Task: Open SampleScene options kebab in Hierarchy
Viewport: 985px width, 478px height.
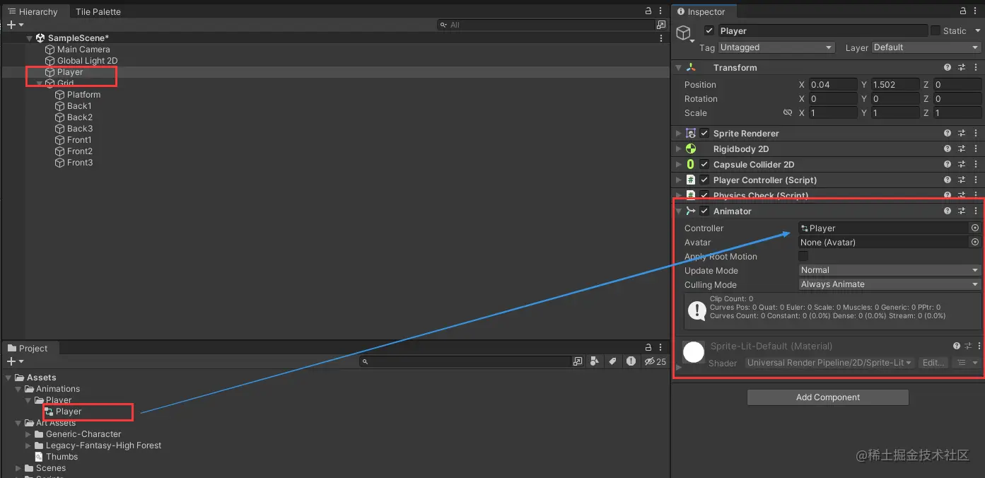Action: (661, 38)
